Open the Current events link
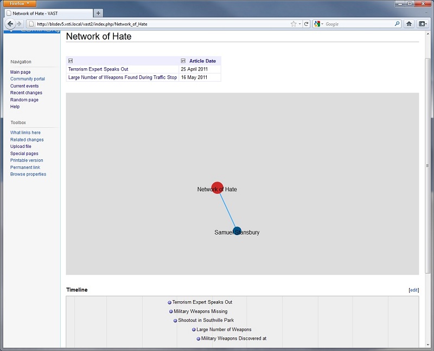Image resolution: width=434 pixels, height=351 pixels. (24, 86)
